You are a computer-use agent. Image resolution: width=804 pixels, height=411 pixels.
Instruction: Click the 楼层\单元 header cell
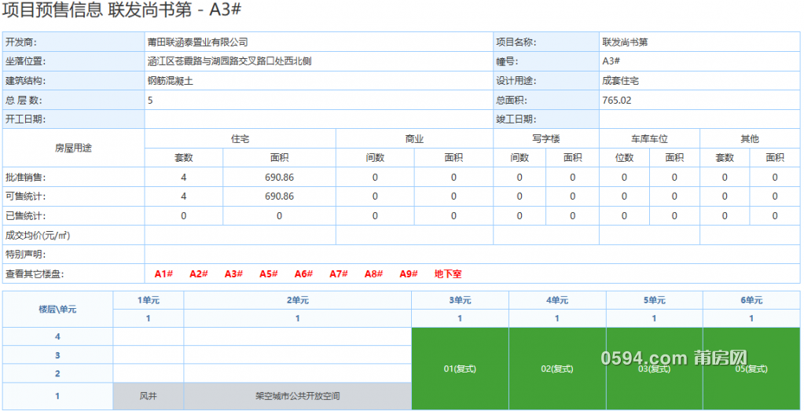57,310
